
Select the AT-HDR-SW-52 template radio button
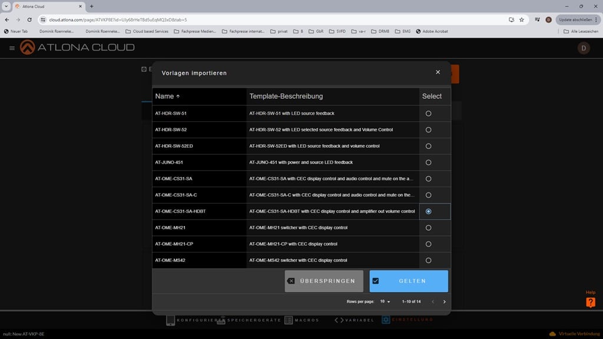click(429, 130)
